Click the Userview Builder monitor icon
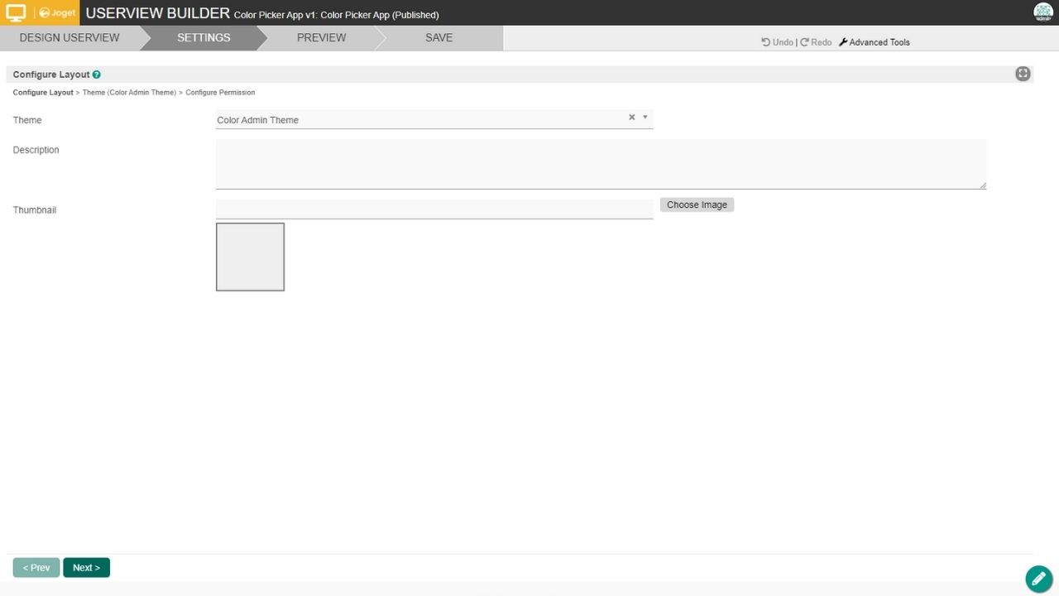Screen dimensions: 1059x596 click(x=17, y=12)
